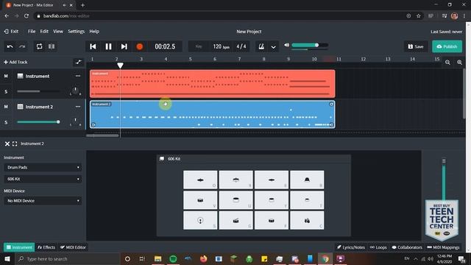Screen dimensions: 471x265
Task: Skip forward to the end
Action: coord(124,46)
